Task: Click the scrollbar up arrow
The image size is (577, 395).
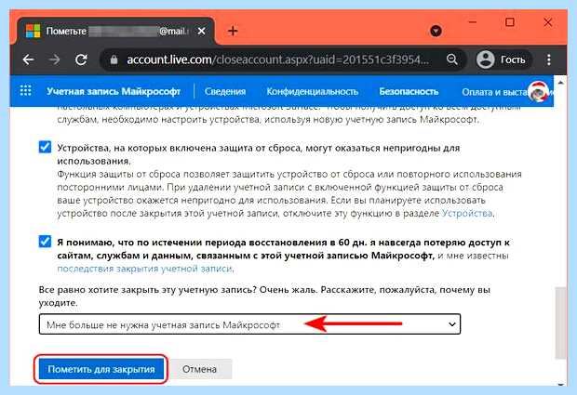Action: [560, 83]
